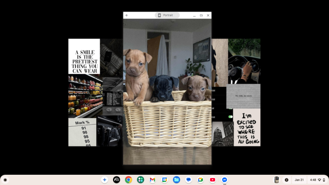Open Gmail from the shelf
Viewport: 329px width, 185px height.
coord(152,180)
